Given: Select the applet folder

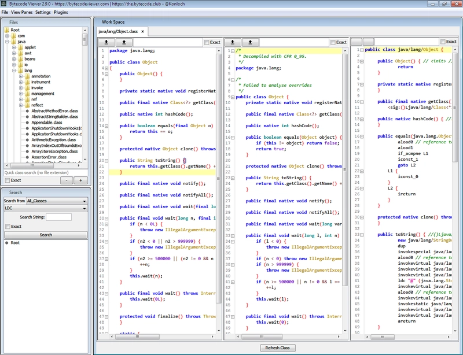Looking at the screenshot, I should click(x=27, y=47).
